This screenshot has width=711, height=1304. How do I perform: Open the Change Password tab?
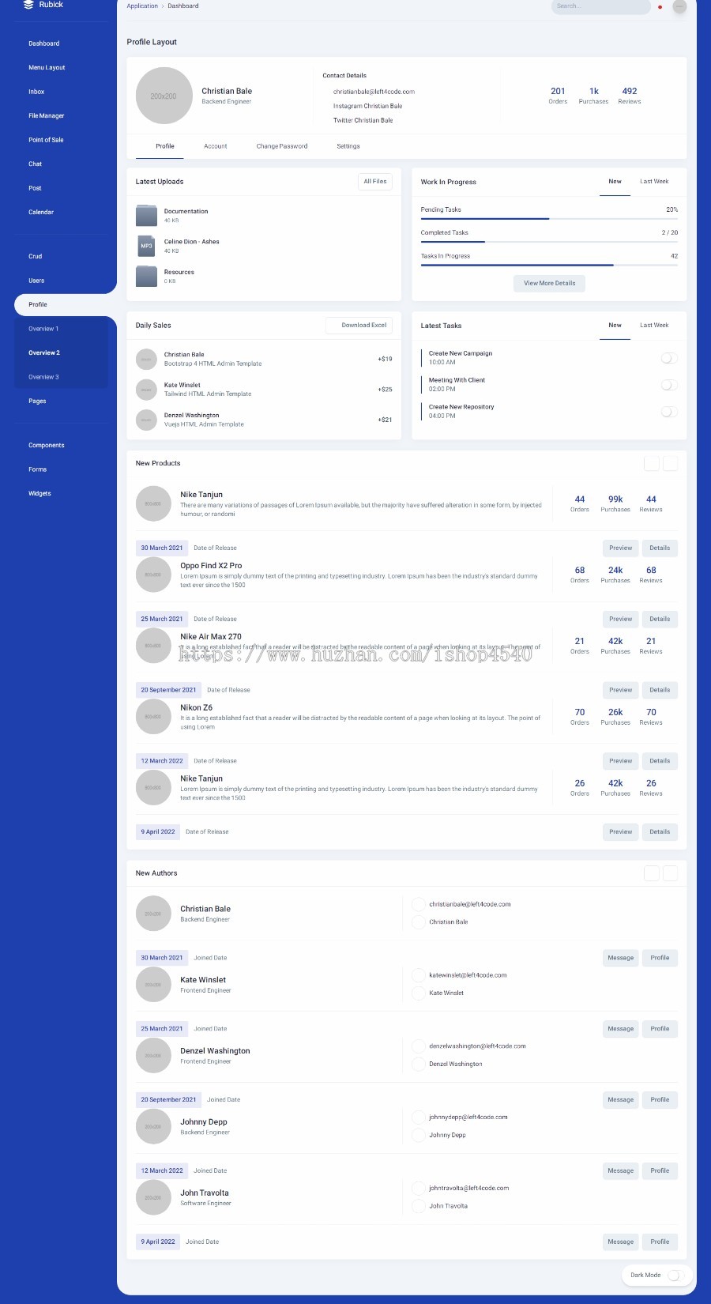pos(282,146)
